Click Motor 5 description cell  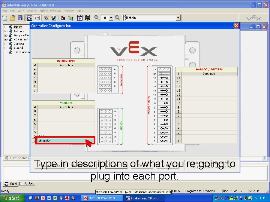point(66,124)
